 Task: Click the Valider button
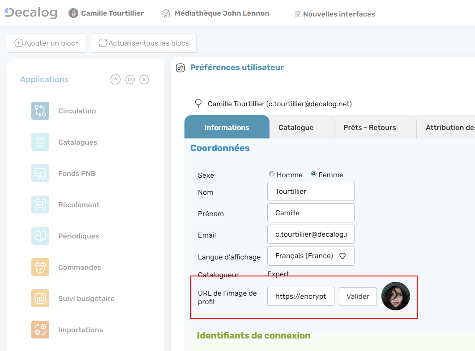pos(358,296)
